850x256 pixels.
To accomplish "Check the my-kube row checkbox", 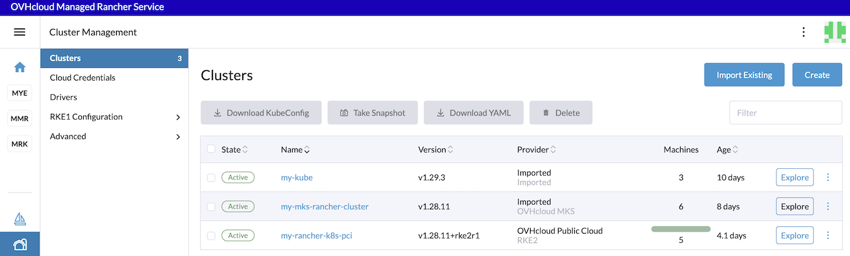I will point(211,178).
